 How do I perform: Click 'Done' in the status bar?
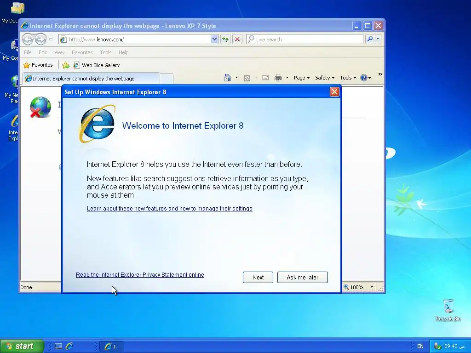(x=26, y=287)
